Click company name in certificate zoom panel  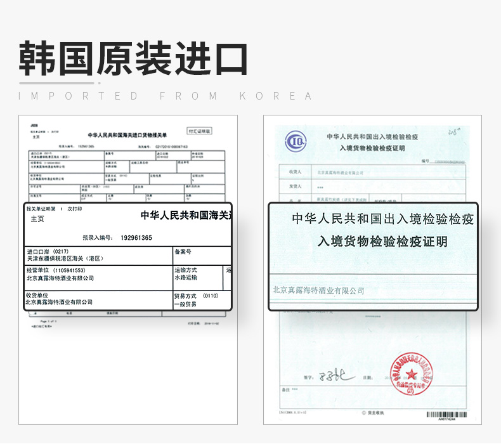[318, 291]
